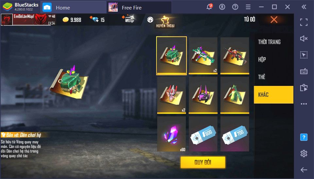
Task: Select the 600 discount voucher item
Action: [x=203, y=134]
